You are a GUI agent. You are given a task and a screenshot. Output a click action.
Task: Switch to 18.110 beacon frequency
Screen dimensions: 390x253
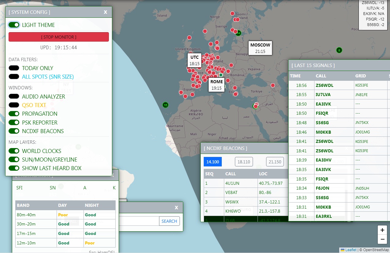244,162
